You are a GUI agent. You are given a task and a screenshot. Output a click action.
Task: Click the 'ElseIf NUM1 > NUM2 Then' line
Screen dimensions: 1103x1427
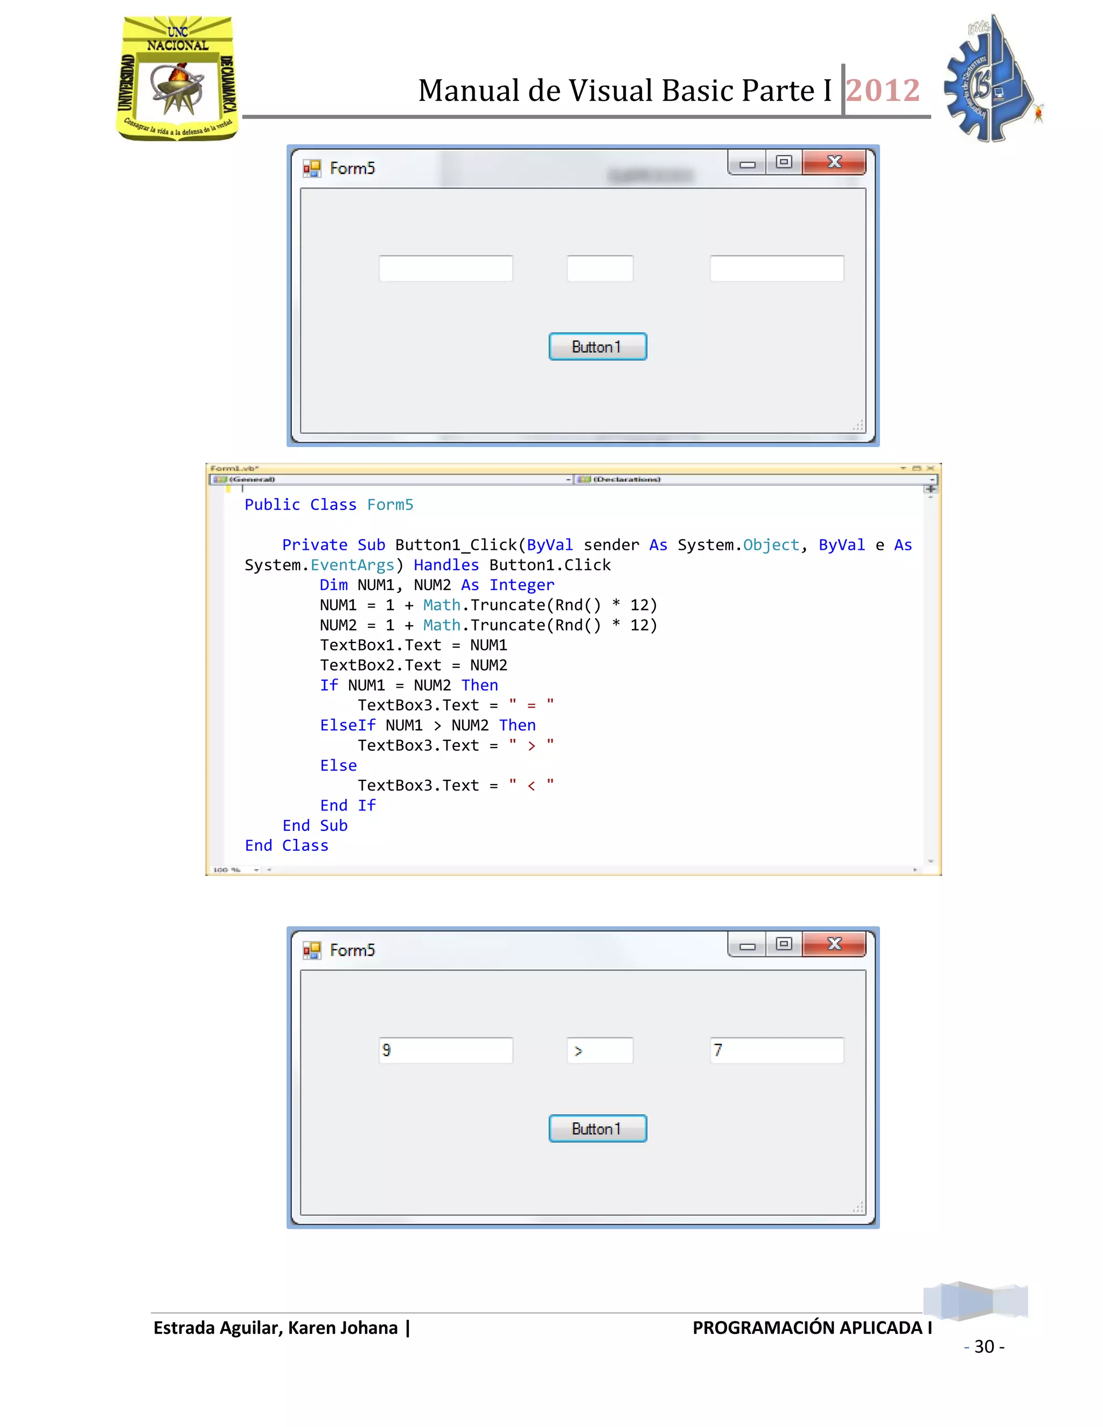tap(428, 725)
